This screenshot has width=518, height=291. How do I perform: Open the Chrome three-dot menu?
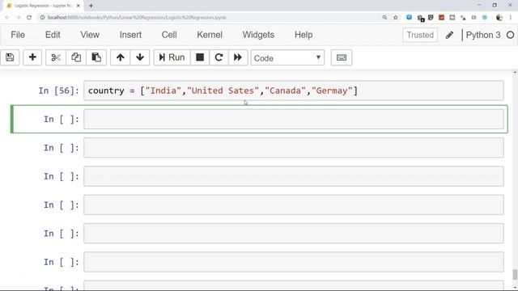[x=511, y=18]
